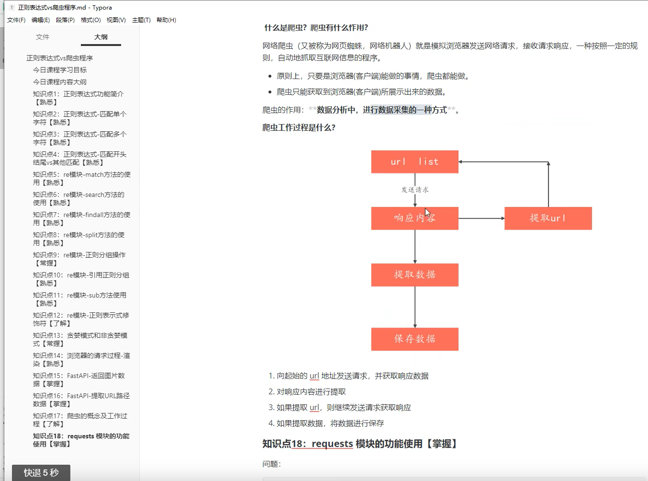
Task: Select outline item 知识点13 贪婪模式和非贪婪模式
Action: coord(80,339)
